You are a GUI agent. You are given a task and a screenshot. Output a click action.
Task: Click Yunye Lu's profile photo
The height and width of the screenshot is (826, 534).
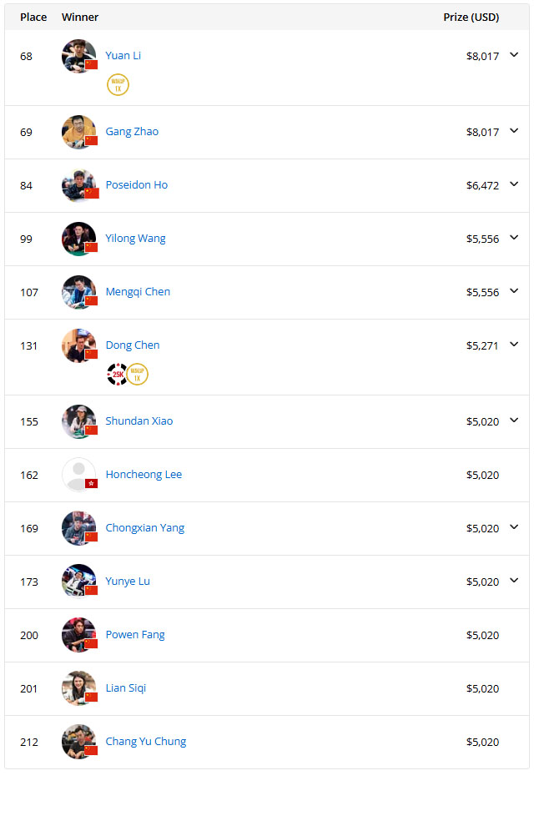pos(79,582)
